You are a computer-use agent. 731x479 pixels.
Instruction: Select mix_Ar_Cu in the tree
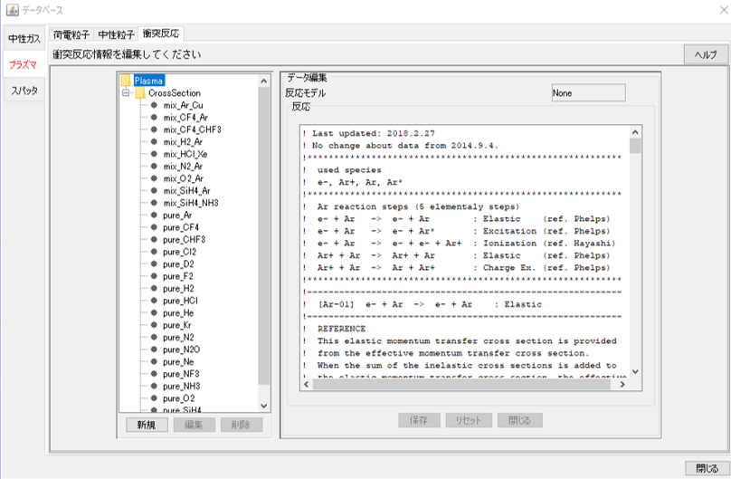point(184,105)
